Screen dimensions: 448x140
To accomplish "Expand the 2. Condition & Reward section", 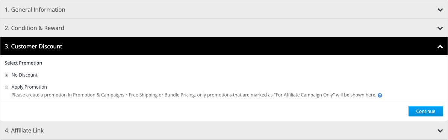I will (224, 28).
